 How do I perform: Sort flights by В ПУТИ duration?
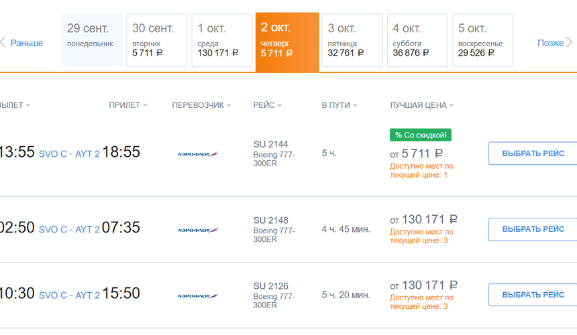[339, 105]
